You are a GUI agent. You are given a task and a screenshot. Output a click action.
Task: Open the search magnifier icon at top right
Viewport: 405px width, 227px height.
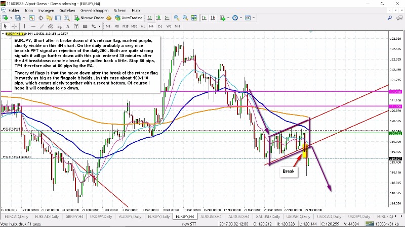pyautogui.click(x=390, y=18)
